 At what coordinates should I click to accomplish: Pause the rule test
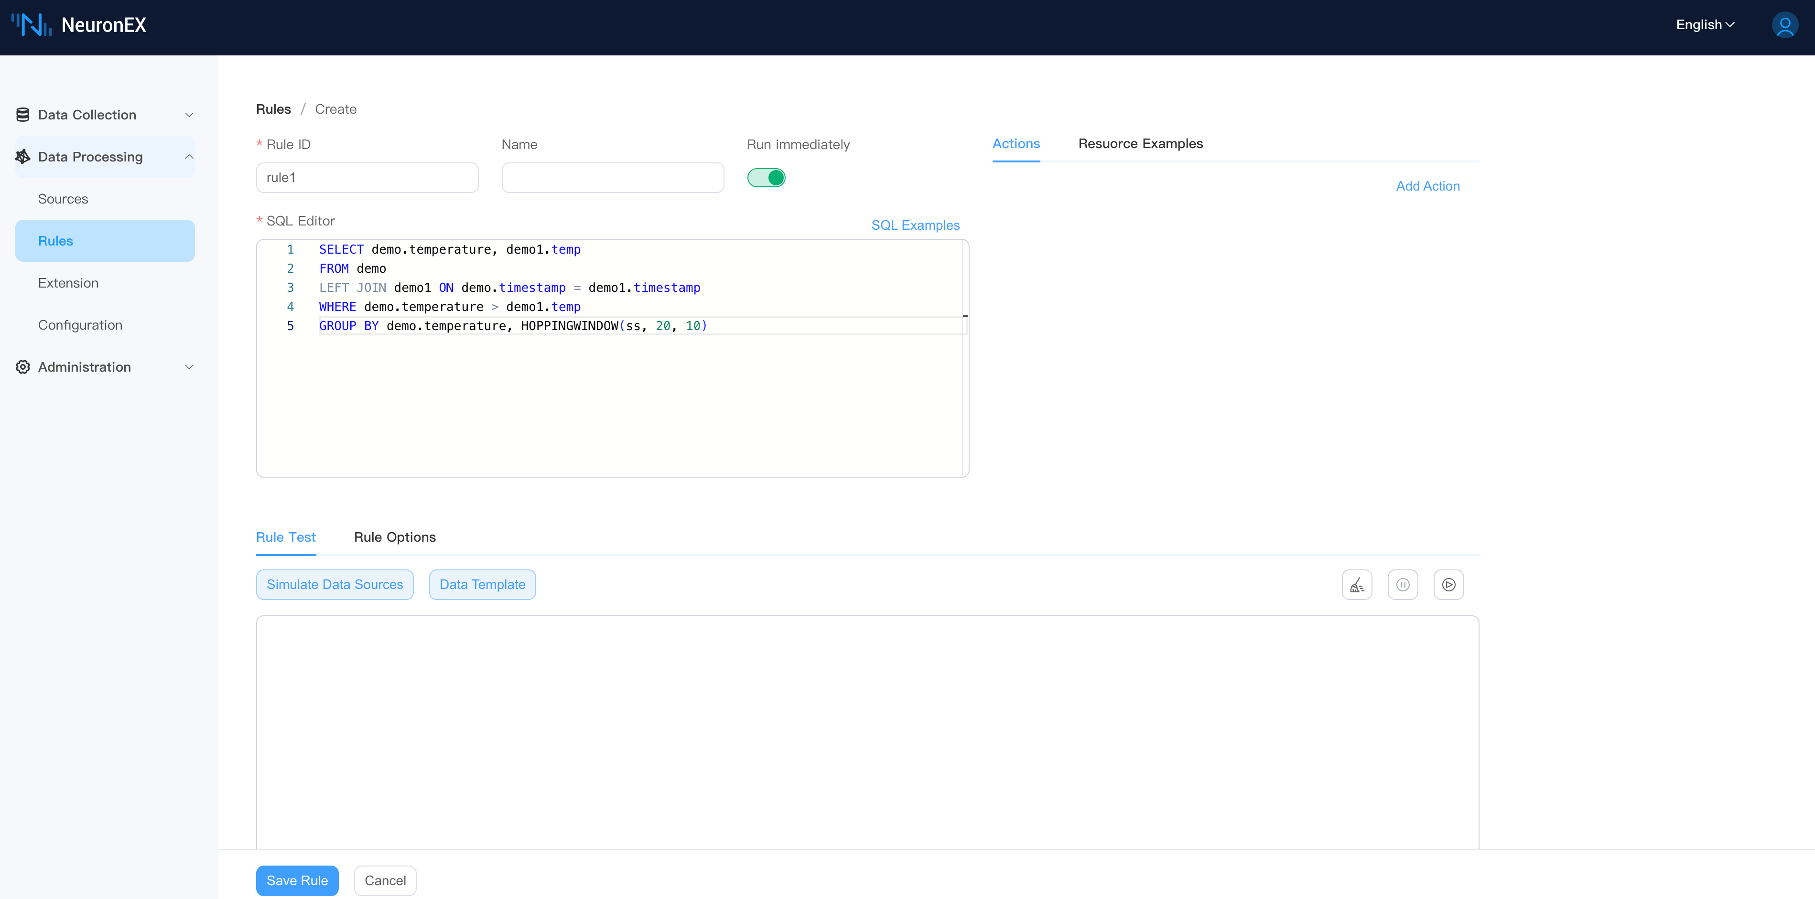(x=1402, y=585)
